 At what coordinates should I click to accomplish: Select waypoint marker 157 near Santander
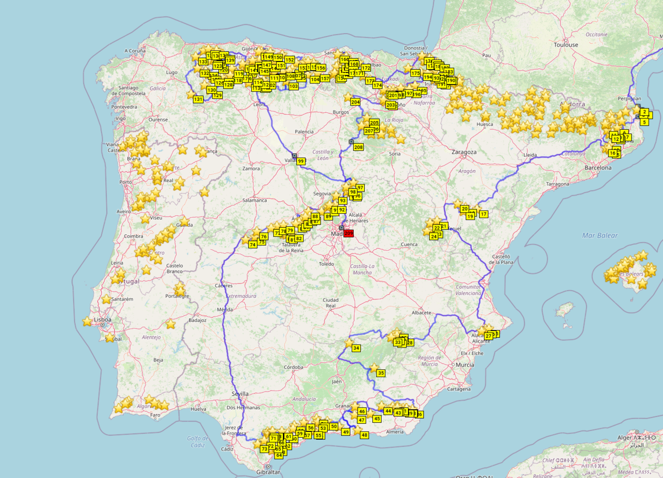325,79
